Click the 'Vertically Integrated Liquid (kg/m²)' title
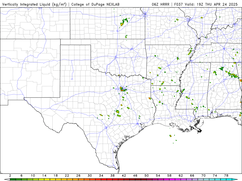 coord(34,5)
